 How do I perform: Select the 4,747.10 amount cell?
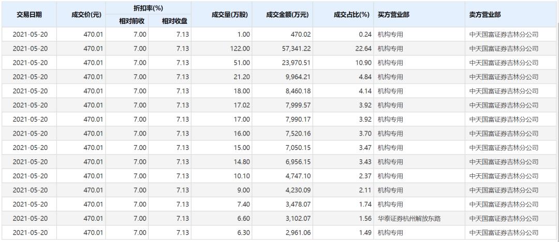coord(298,176)
